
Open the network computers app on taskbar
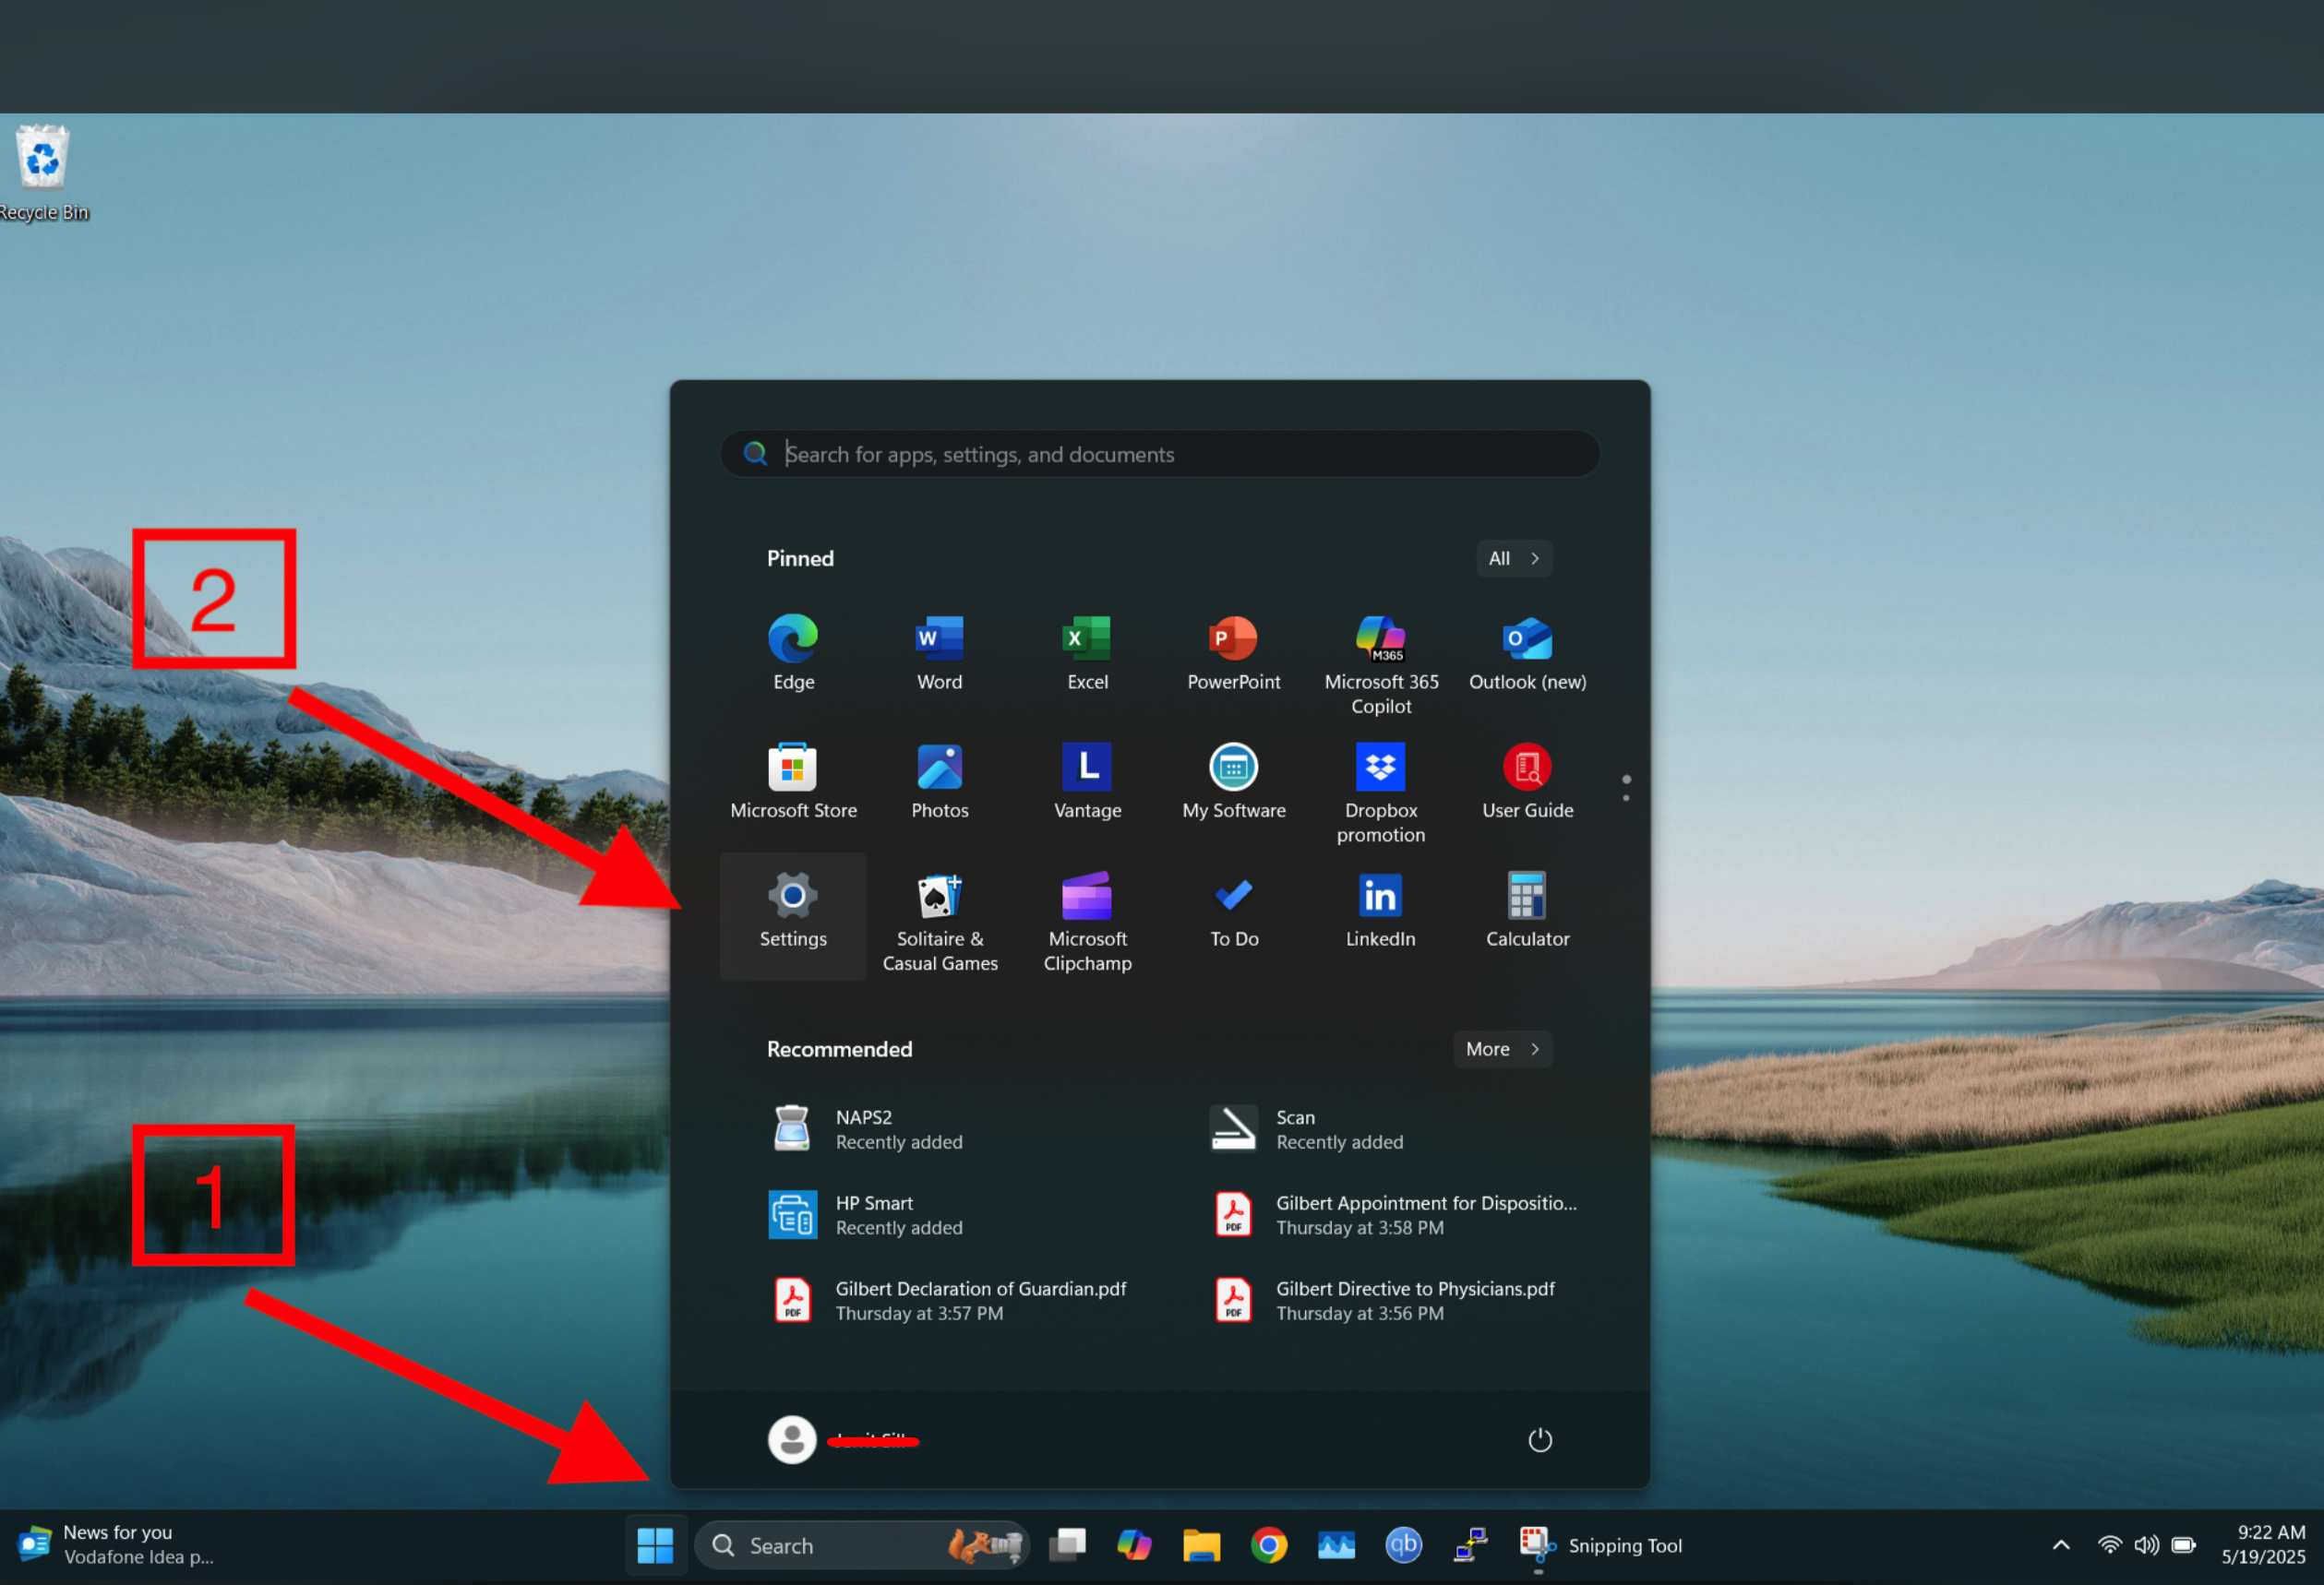[1470, 1545]
